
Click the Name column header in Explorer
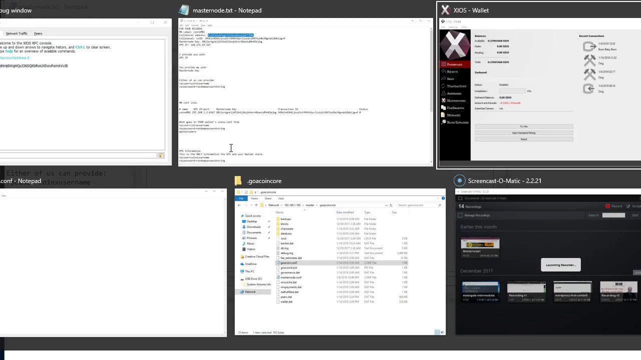(304, 212)
